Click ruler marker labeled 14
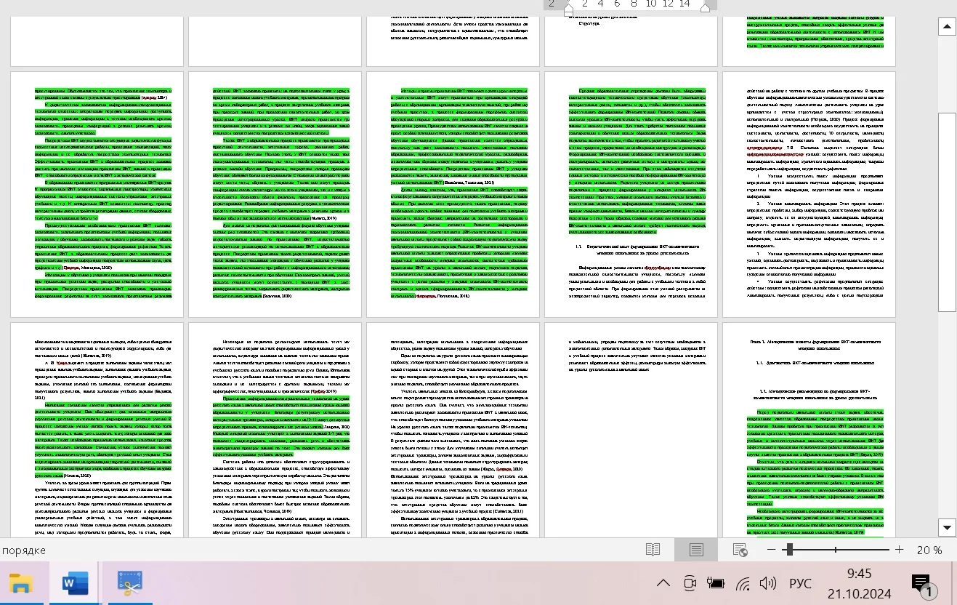957x605 pixels. point(685,4)
